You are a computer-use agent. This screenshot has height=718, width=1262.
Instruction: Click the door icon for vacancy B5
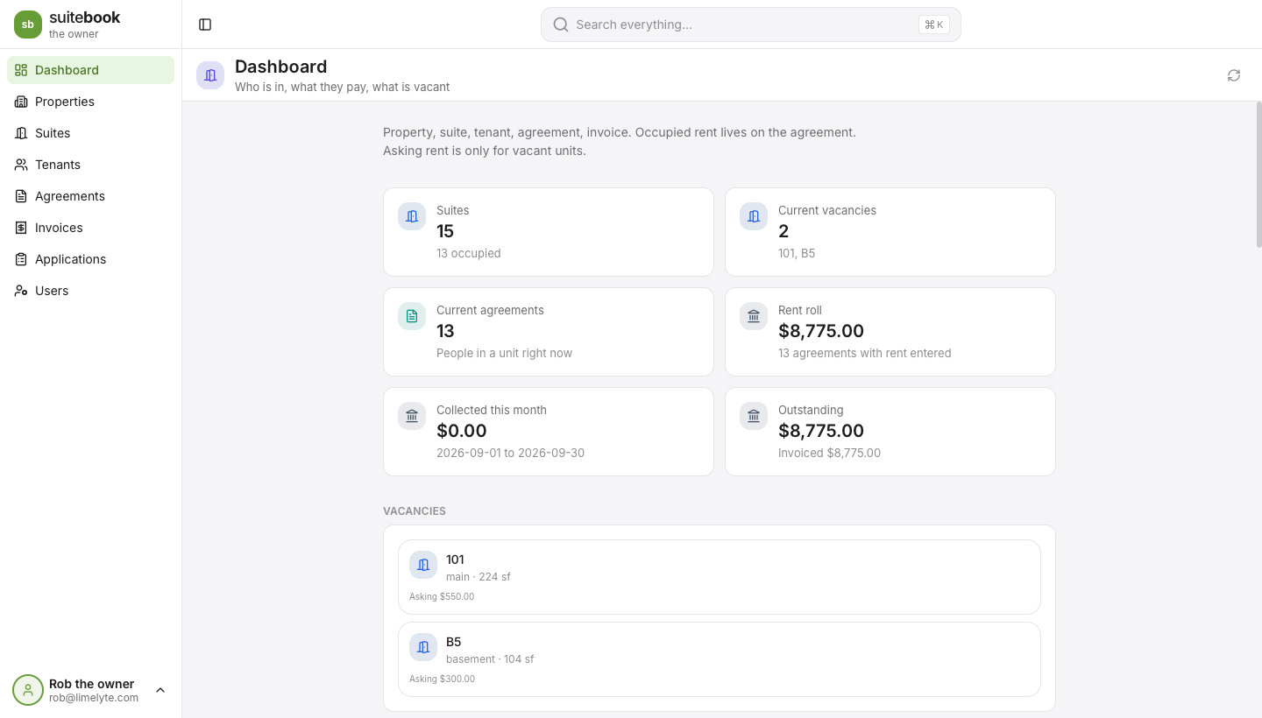click(x=423, y=647)
